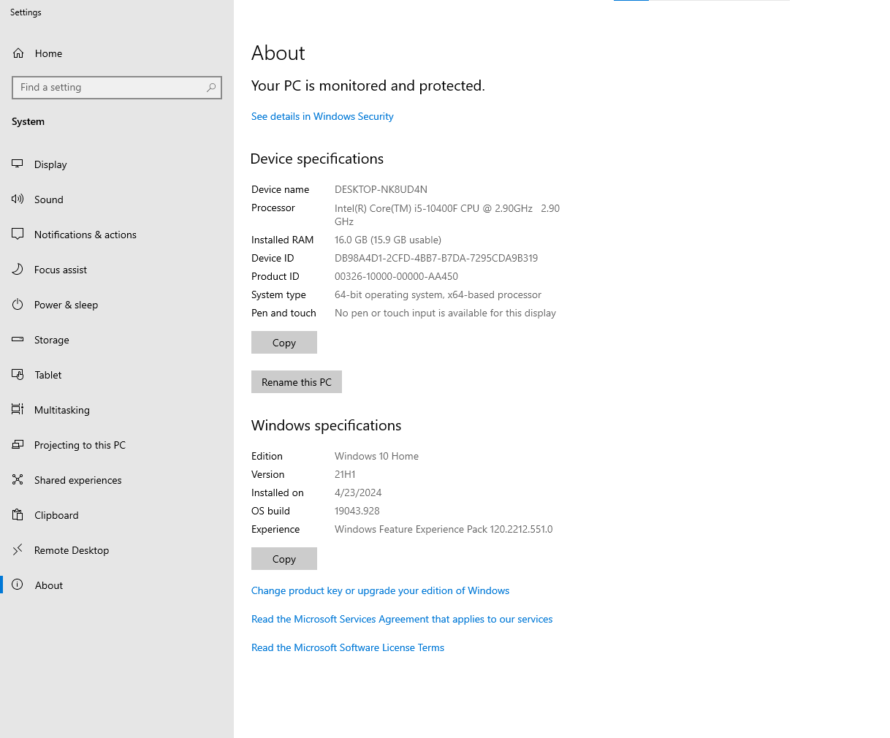Open Notifications & actions settings
890x738 pixels.
pyautogui.click(x=85, y=235)
